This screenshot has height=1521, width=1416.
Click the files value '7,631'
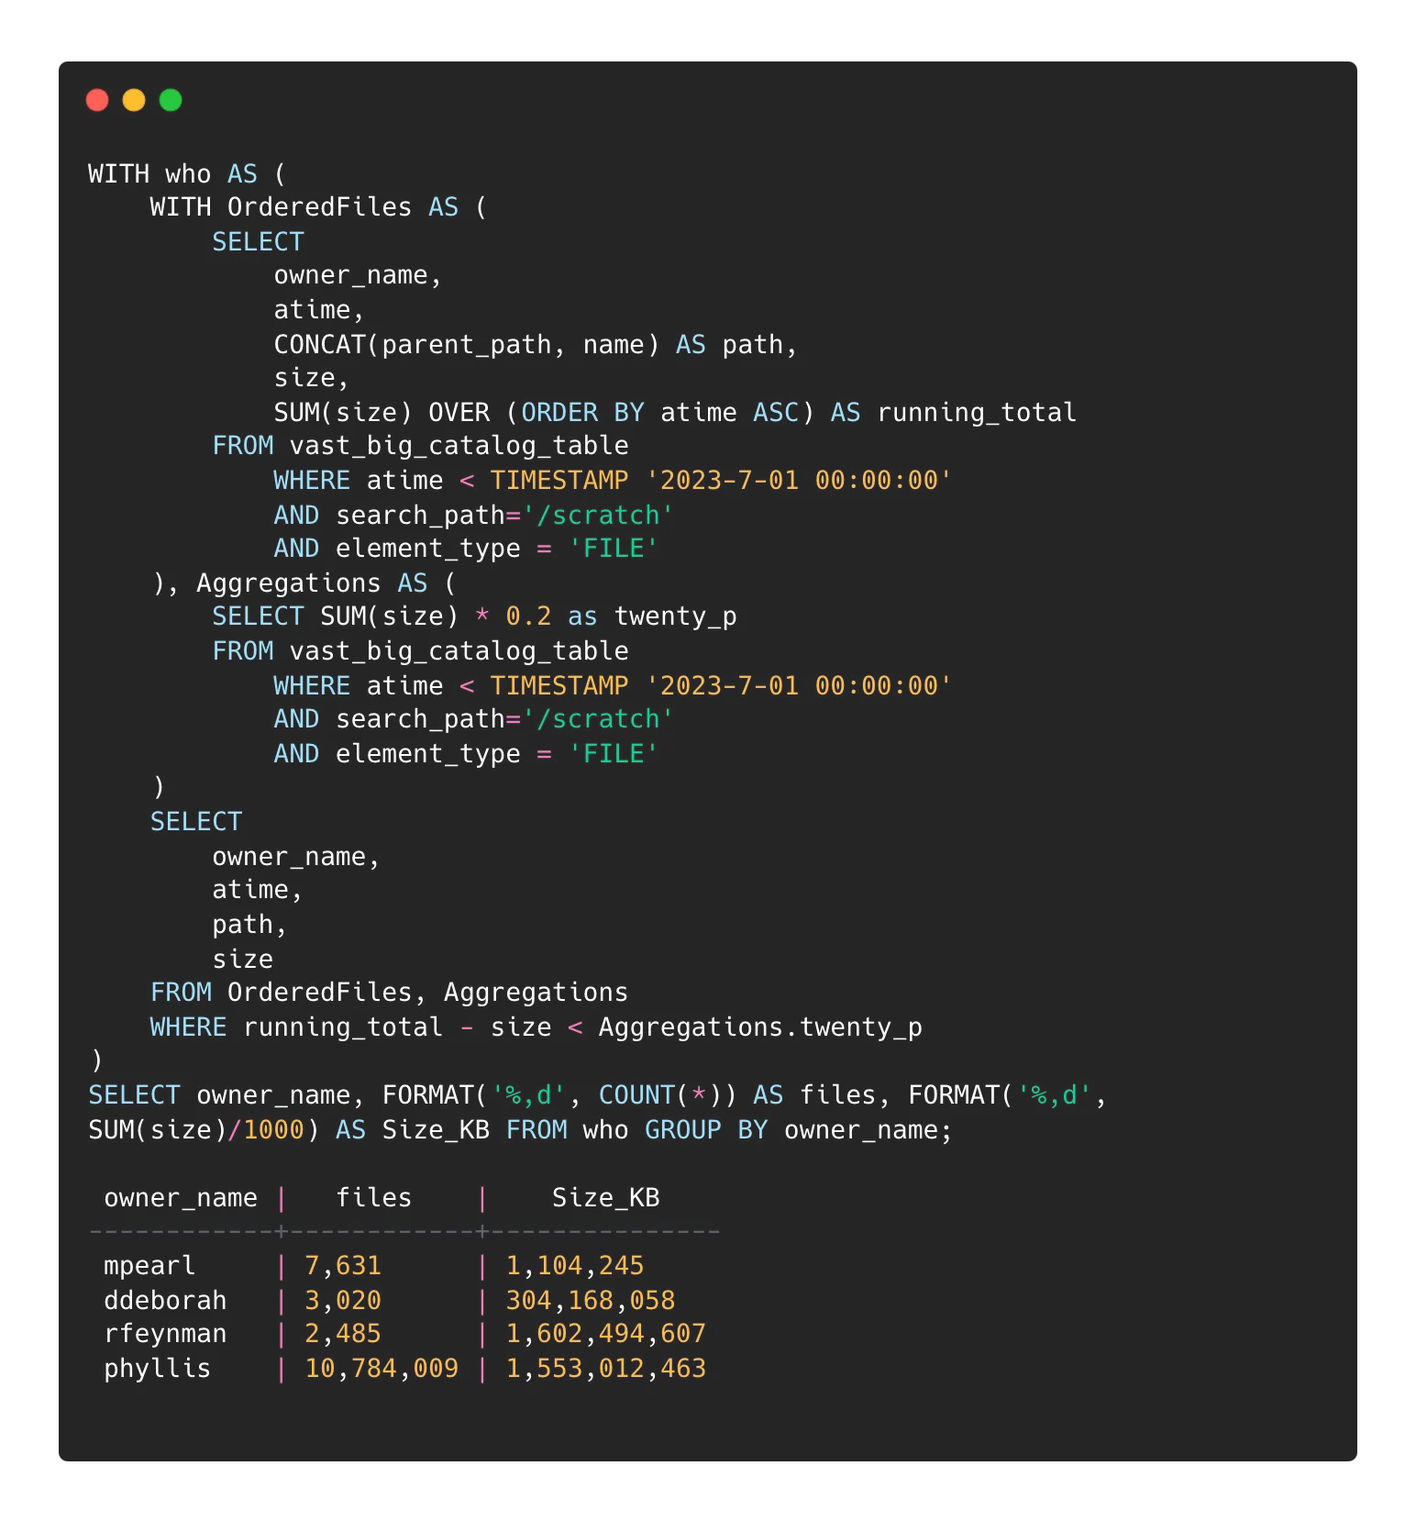tap(343, 1266)
